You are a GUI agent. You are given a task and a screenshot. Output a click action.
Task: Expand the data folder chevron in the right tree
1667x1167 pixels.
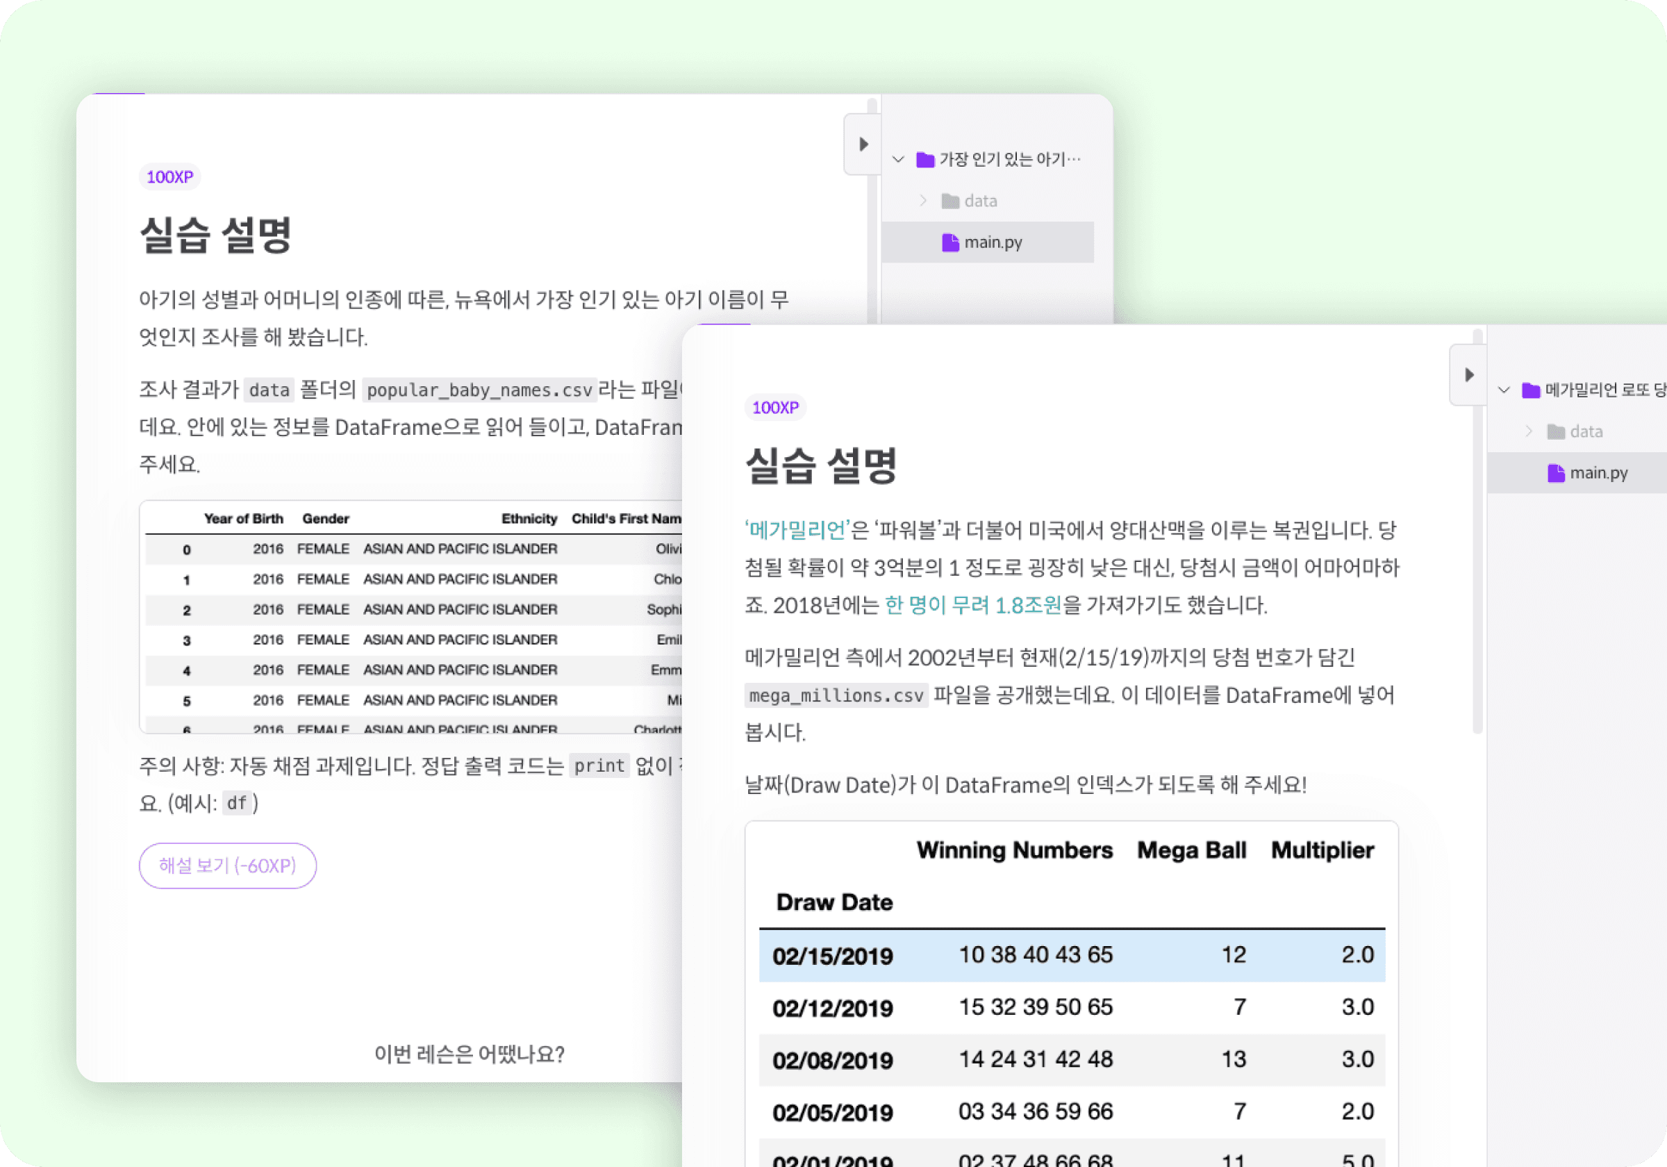(x=1528, y=431)
